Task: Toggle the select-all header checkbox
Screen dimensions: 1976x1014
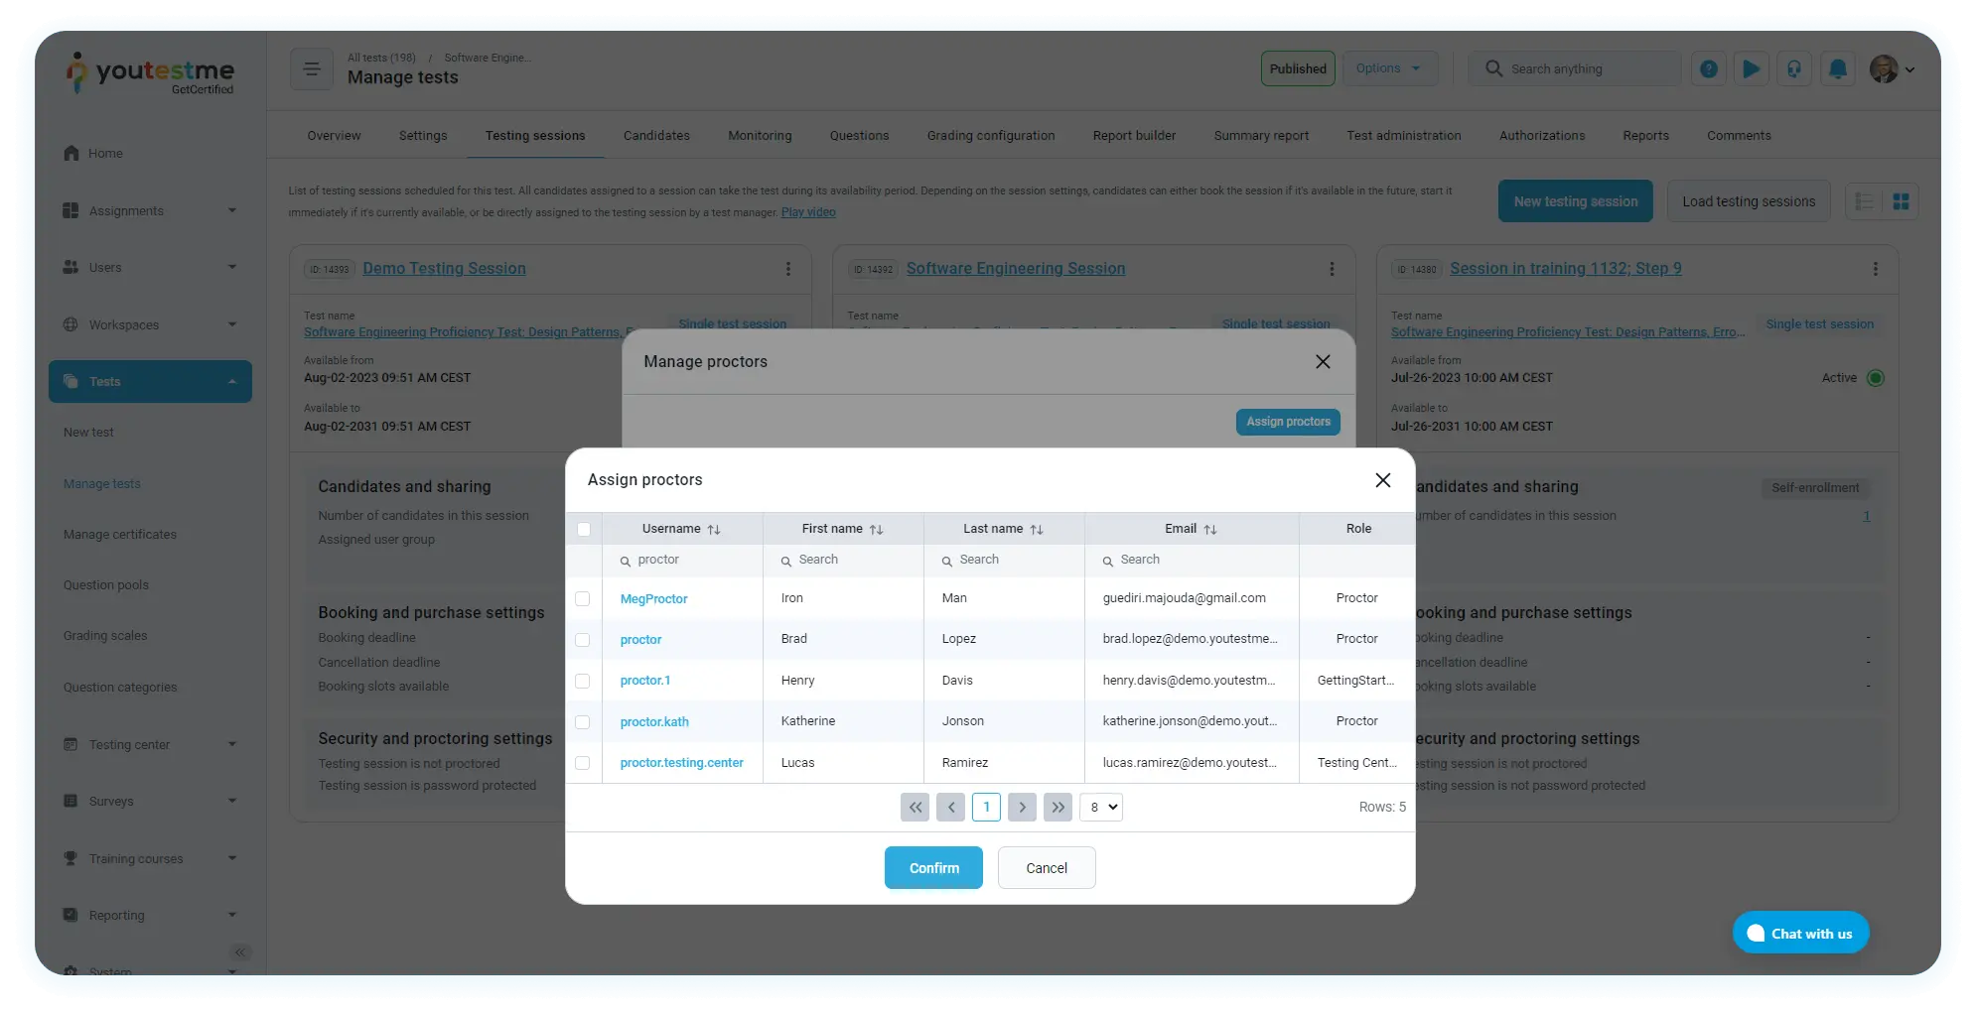Action: pos(584,530)
